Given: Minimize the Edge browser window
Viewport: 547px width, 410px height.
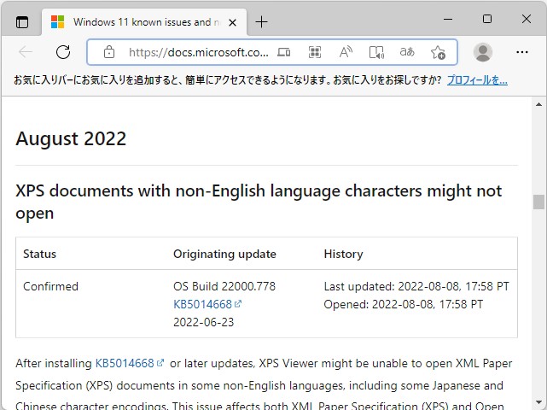Looking at the screenshot, I should click(448, 19).
